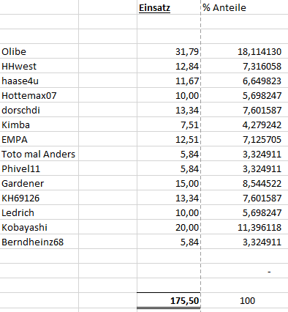This screenshot has height=312, width=288.
Task: Select the Einsatz header cell
Action: [169, 7]
